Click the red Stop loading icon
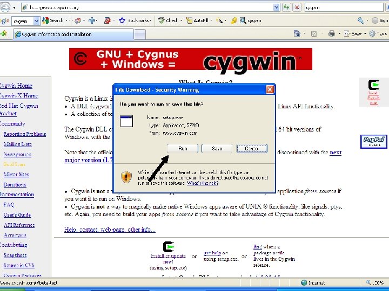This screenshot has width=389, height=291. click(297, 8)
